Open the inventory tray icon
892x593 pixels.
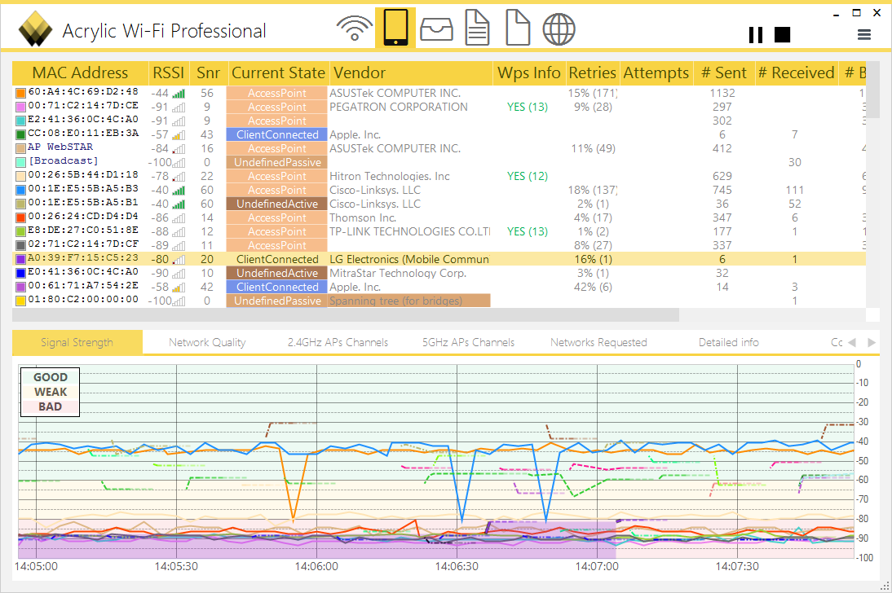click(x=437, y=29)
